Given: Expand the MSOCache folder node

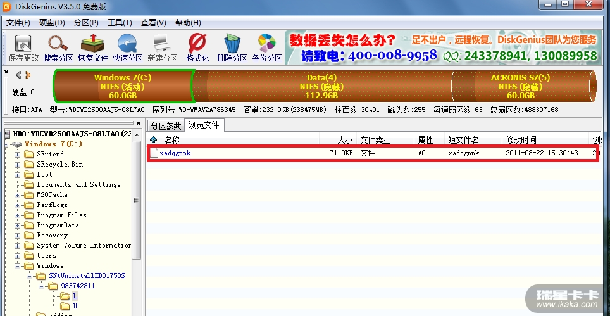Looking at the screenshot, I should (x=18, y=195).
